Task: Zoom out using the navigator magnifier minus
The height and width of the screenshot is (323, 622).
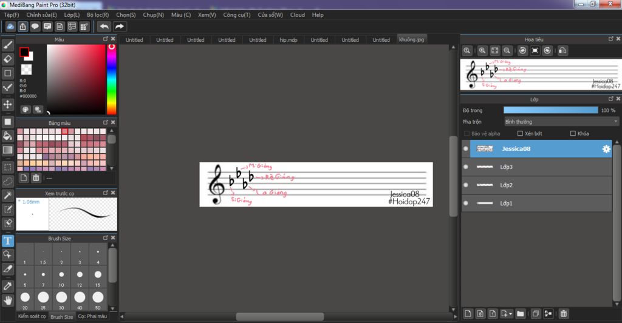Action: pyautogui.click(x=507, y=51)
